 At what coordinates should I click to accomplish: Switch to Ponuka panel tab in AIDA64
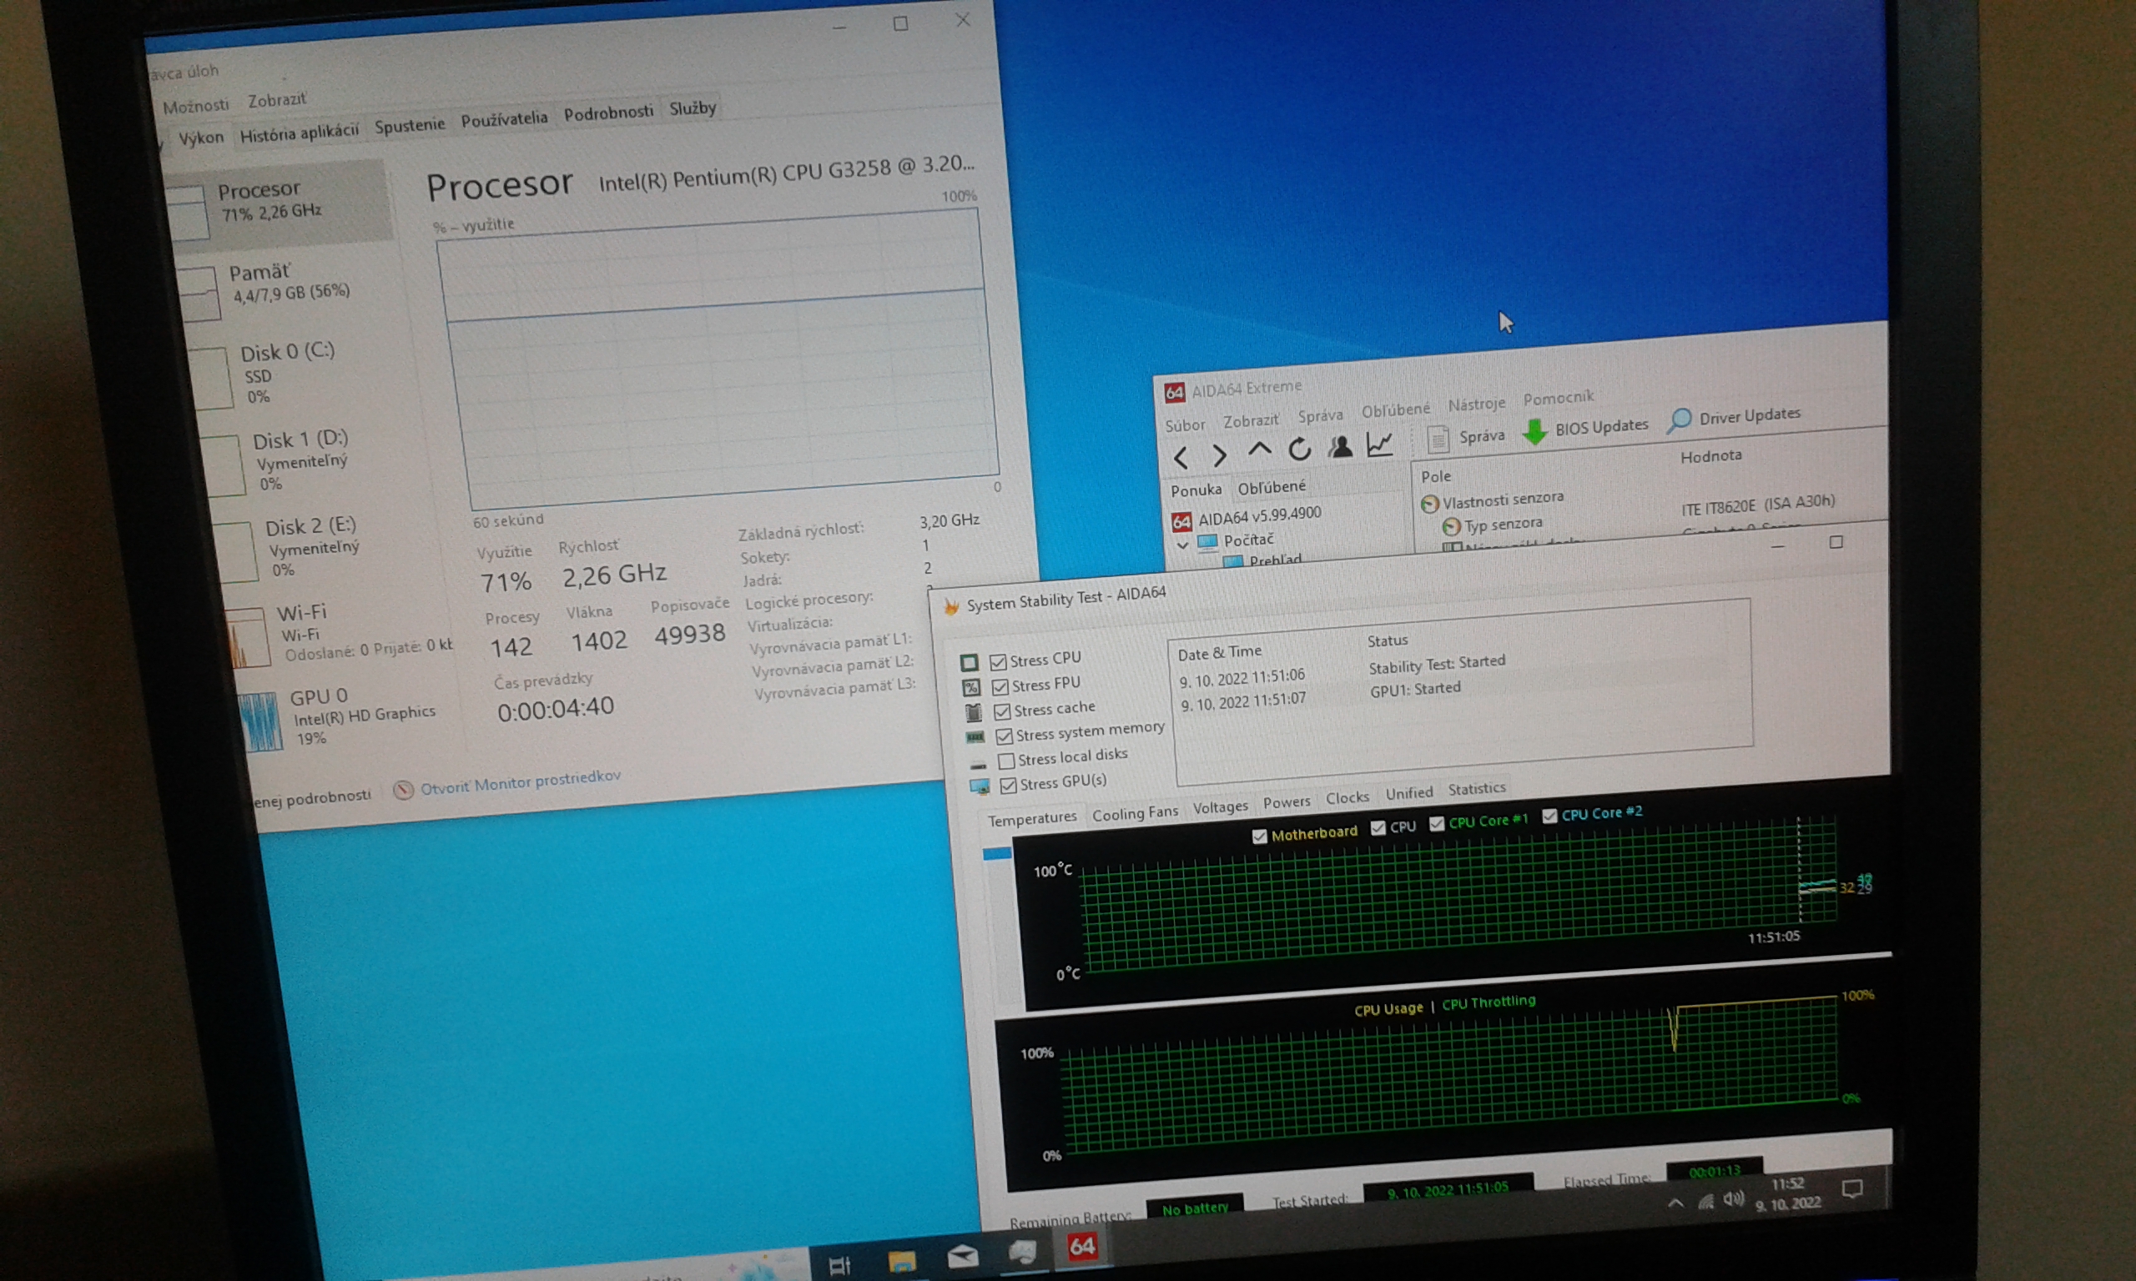tap(1196, 491)
